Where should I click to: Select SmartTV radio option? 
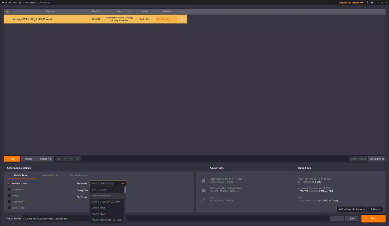click(9, 195)
